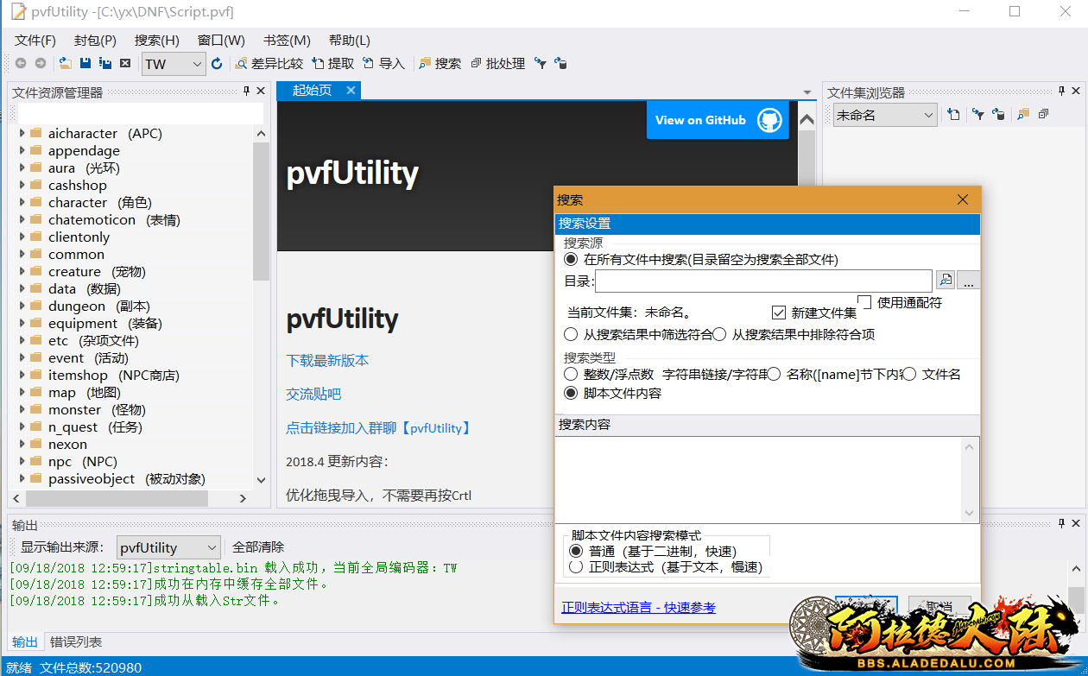Select the 正则表达式 search mode radio button
The height and width of the screenshot is (676, 1088).
575,567
